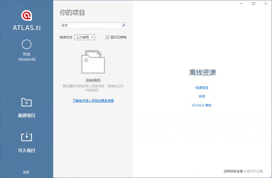
Task: Open the 快速导览 quick tour link
Action: coord(202,88)
